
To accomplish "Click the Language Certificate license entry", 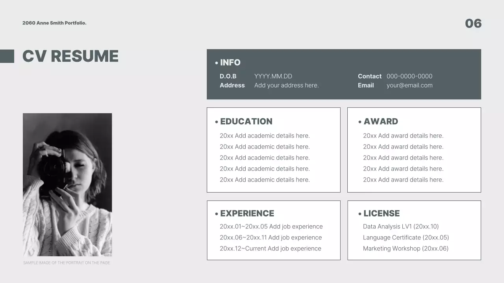I will 406,237.
